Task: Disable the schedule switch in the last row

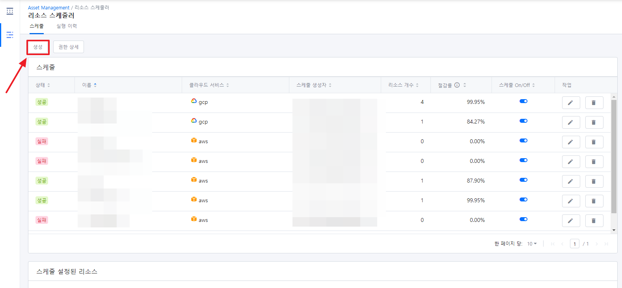Action: coord(523,220)
